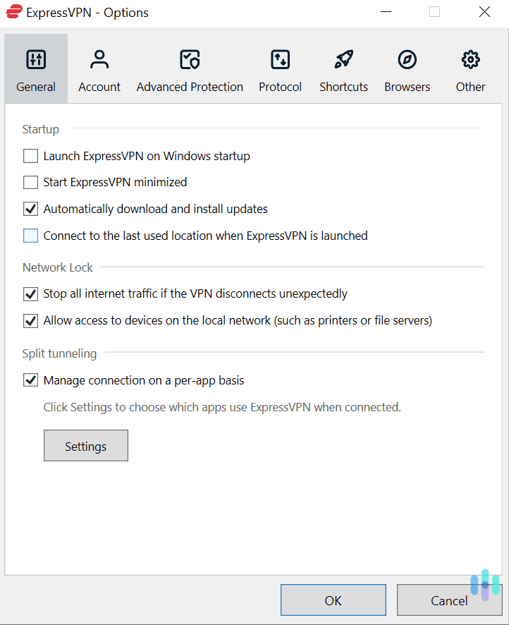Select the General tab grid icon

pos(35,59)
